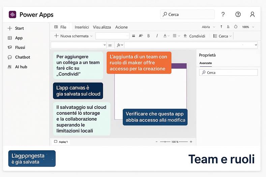Image resolution: width=266 pixels, height=177 pixels.
Task: Click the paragraph alignment lines icon
Action: [x=175, y=36]
